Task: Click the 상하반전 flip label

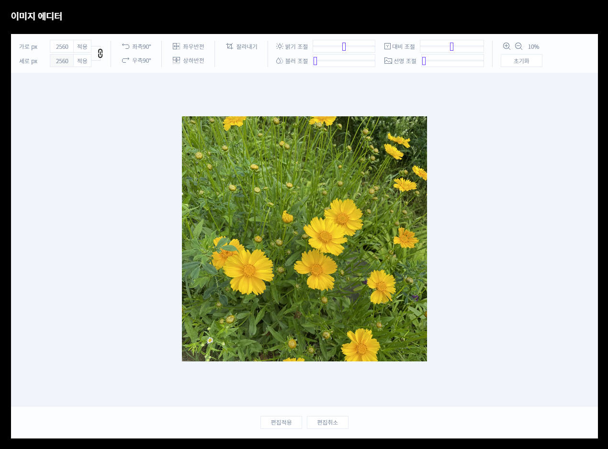Action: coord(193,60)
